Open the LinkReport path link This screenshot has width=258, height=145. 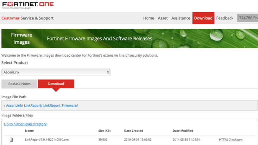click(x=33, y=106)
